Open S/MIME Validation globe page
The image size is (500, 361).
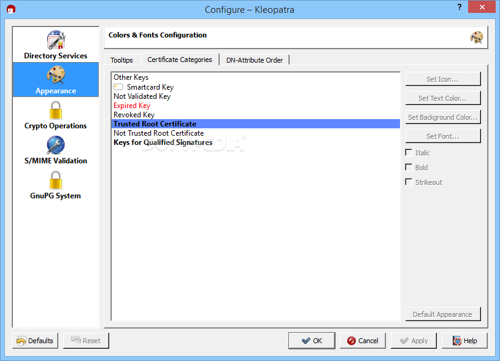56,150
